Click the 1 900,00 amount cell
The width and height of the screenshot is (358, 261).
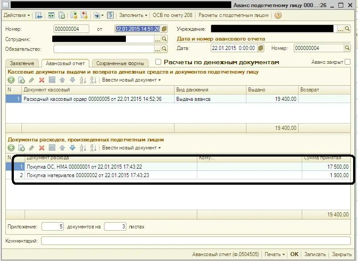click(326, 175)
